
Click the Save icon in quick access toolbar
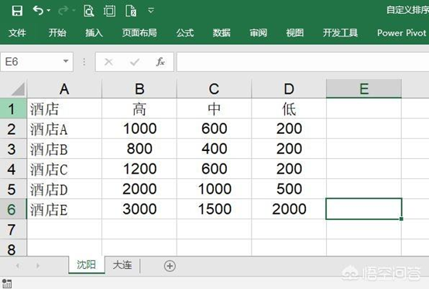17,11
